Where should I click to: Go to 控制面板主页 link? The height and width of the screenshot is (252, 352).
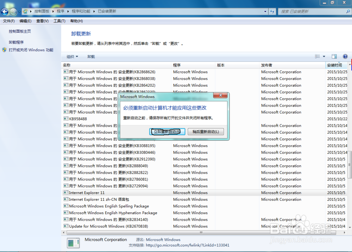(20, 31)
